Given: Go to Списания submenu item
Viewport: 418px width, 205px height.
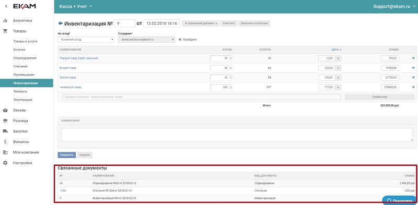Looking at the screenshot, I should 20,66.
